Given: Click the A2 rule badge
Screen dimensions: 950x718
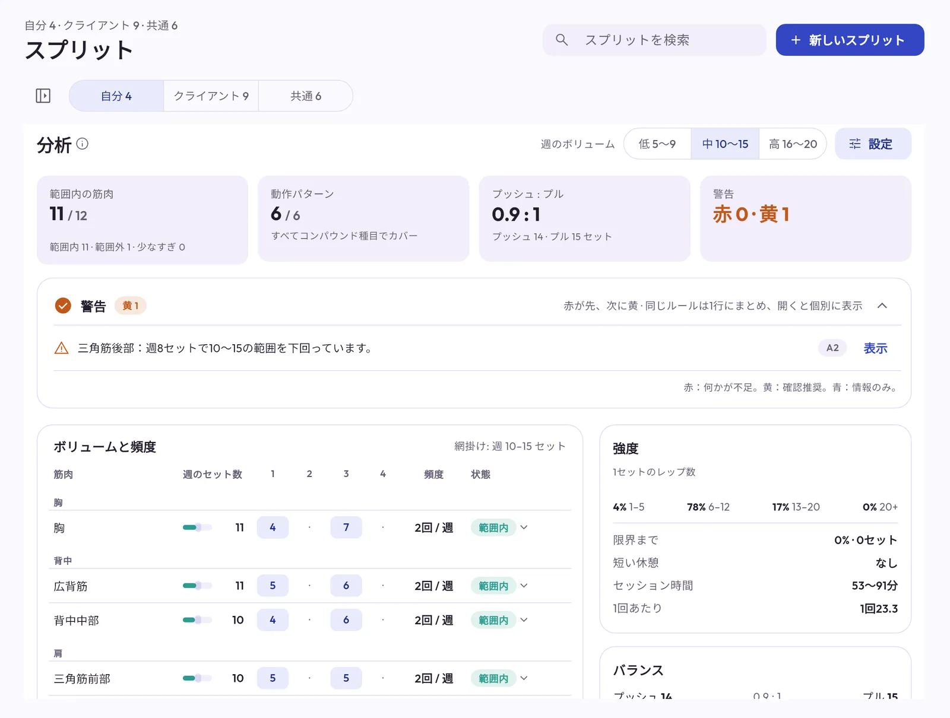Looking at the screenshot, I should pyautogui.click(x=832, y=348).
